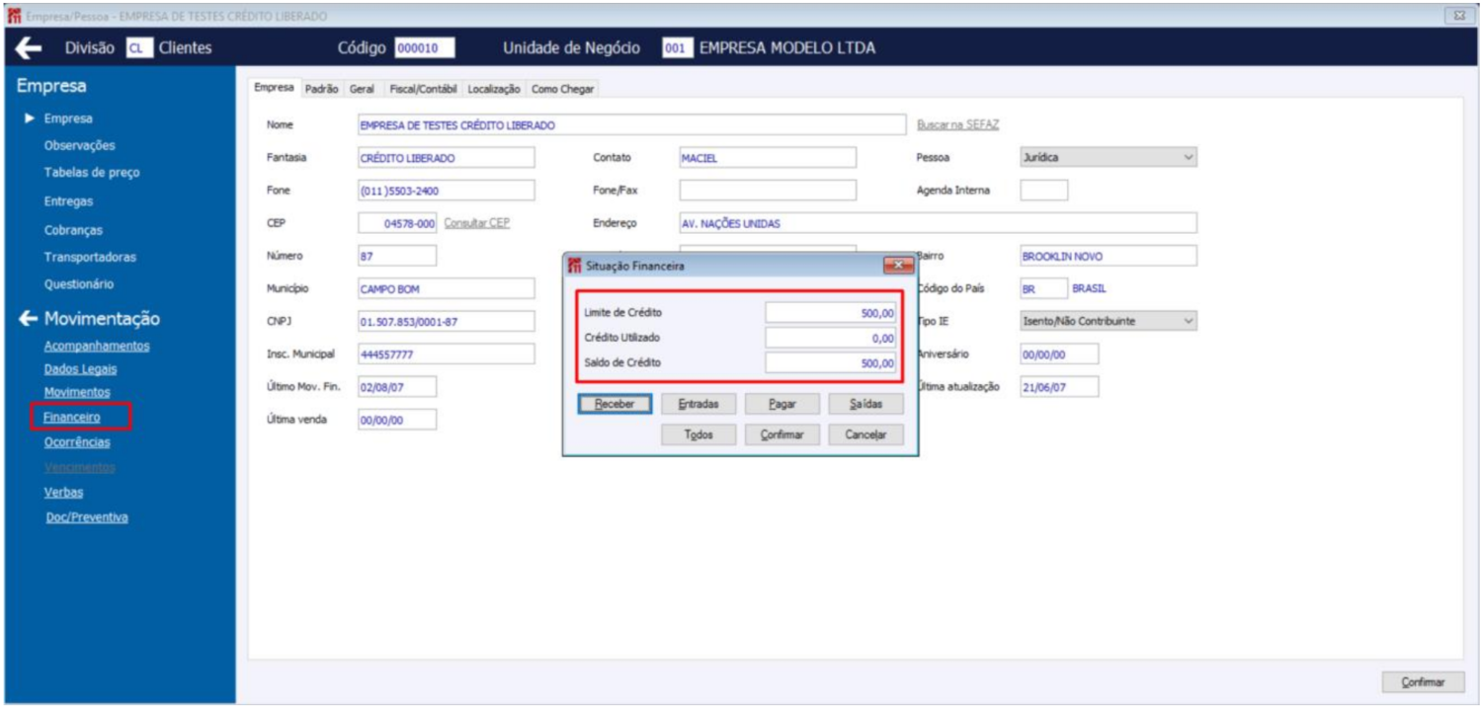The image size is (1481, 709).
Task: Select the Como Chegar tab
Action: click(563, 89)
